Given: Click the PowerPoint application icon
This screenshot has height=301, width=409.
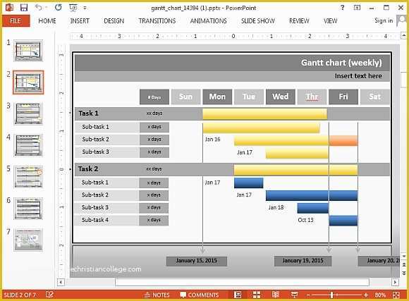Looking at the screenshot, I should pyautogui.click(x=10, y=8).
